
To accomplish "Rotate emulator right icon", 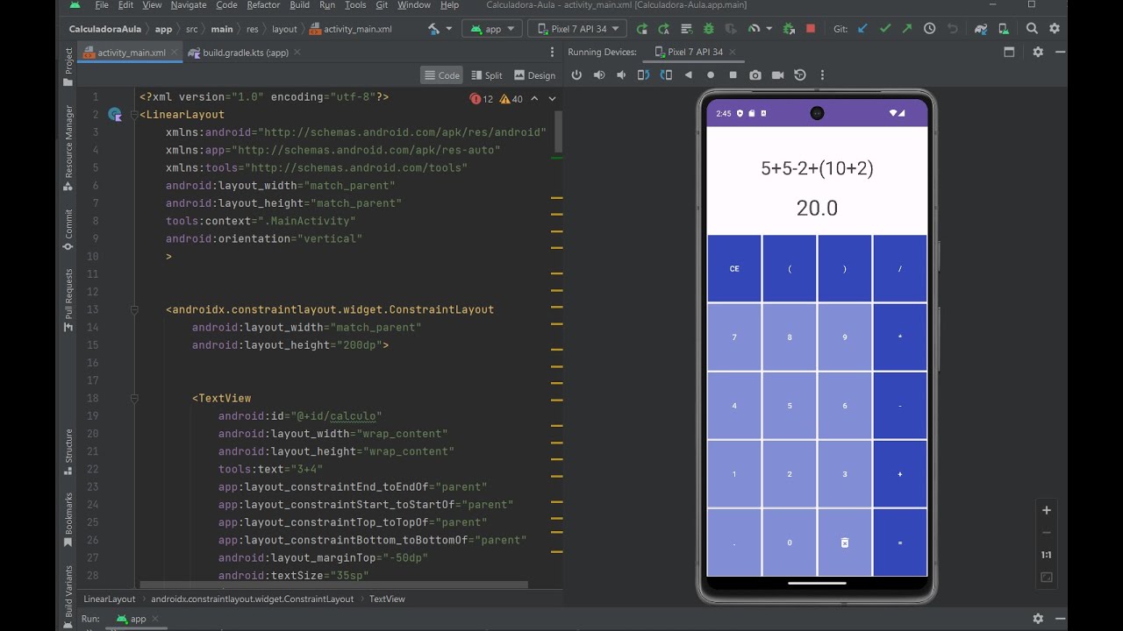I will coord(666,75).
